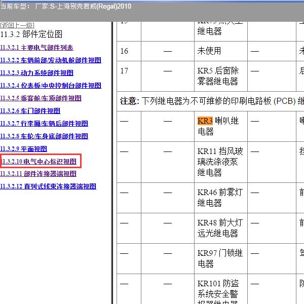Image resolution: width=304 pixels, height=304 pixels.
Task: Click the vertical frame divider between panes
Action: point(112,163)
